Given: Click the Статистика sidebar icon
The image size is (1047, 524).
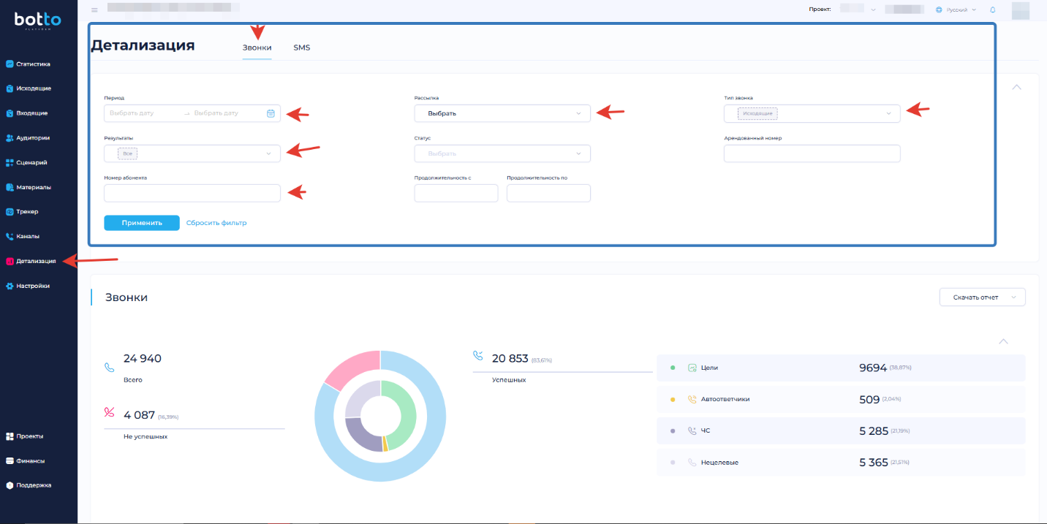Looking at the screenshot, I should (10, 64).
